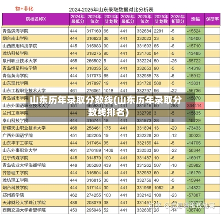Click the school name 天津财经大学珠江学院
The image size is (221, 215).
24,203
